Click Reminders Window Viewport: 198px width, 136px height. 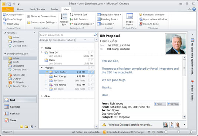152,15
